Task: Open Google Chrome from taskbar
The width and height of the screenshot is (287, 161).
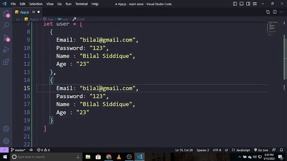Action: tap(109, 157)
